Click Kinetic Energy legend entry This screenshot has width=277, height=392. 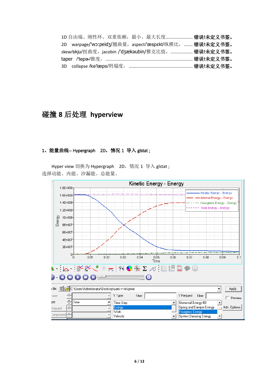(212, 193)
